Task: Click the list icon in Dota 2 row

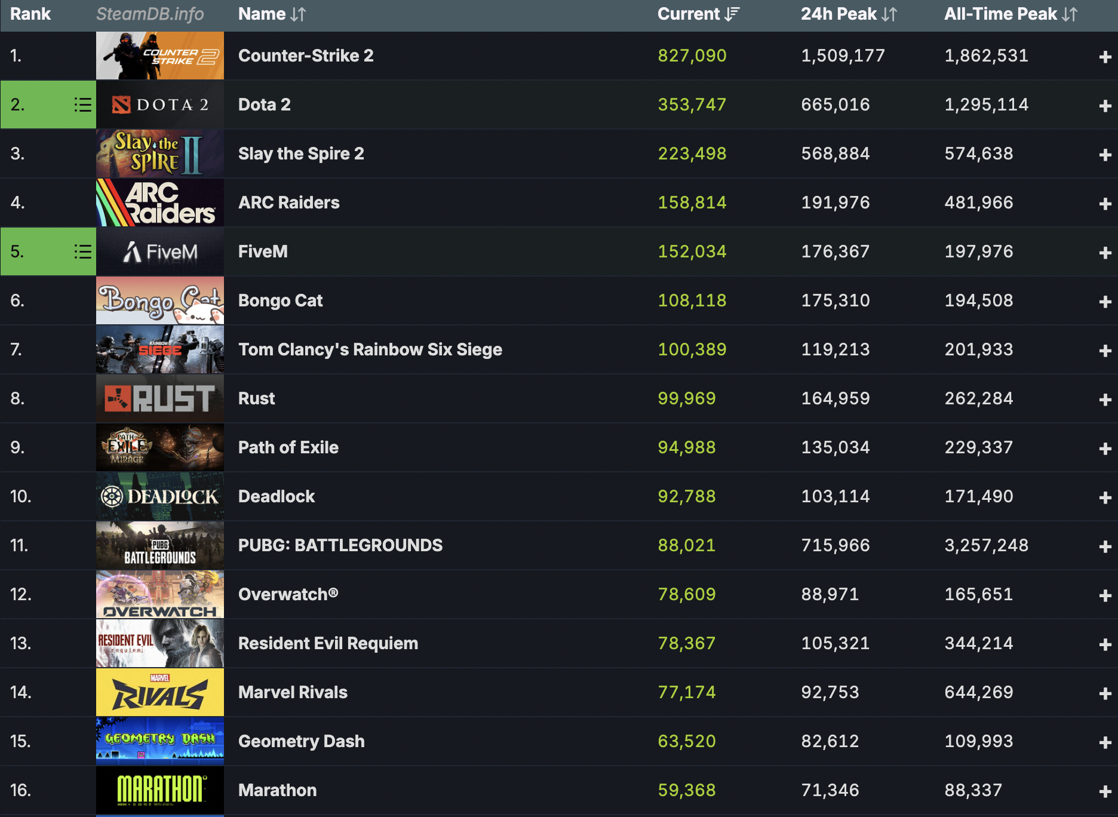Action: (82, 105)
